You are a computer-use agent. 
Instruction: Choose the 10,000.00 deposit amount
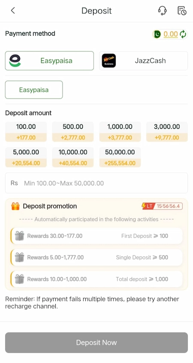pos(73,157)
